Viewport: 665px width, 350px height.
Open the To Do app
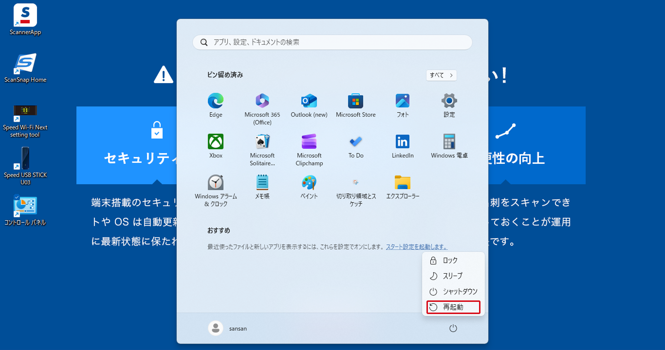coord(356,146)
